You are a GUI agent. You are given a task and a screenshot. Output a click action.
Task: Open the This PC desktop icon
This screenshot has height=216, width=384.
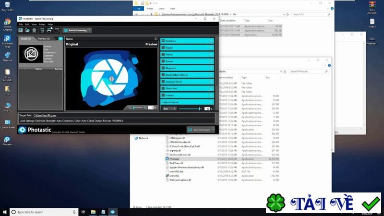7,107
